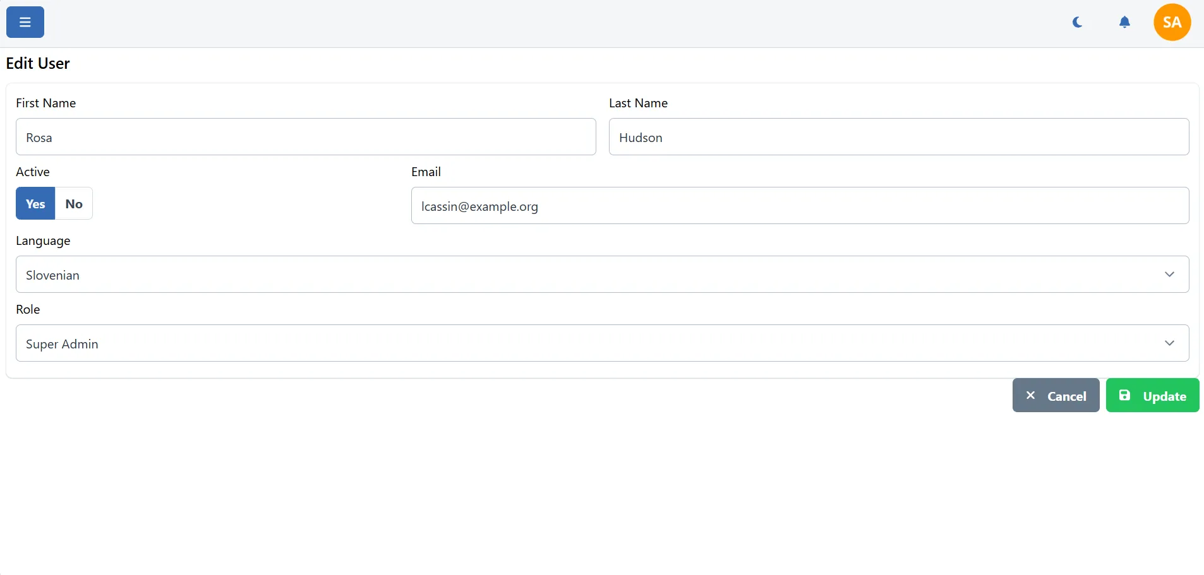Set Active to No

tap(74, 204)
